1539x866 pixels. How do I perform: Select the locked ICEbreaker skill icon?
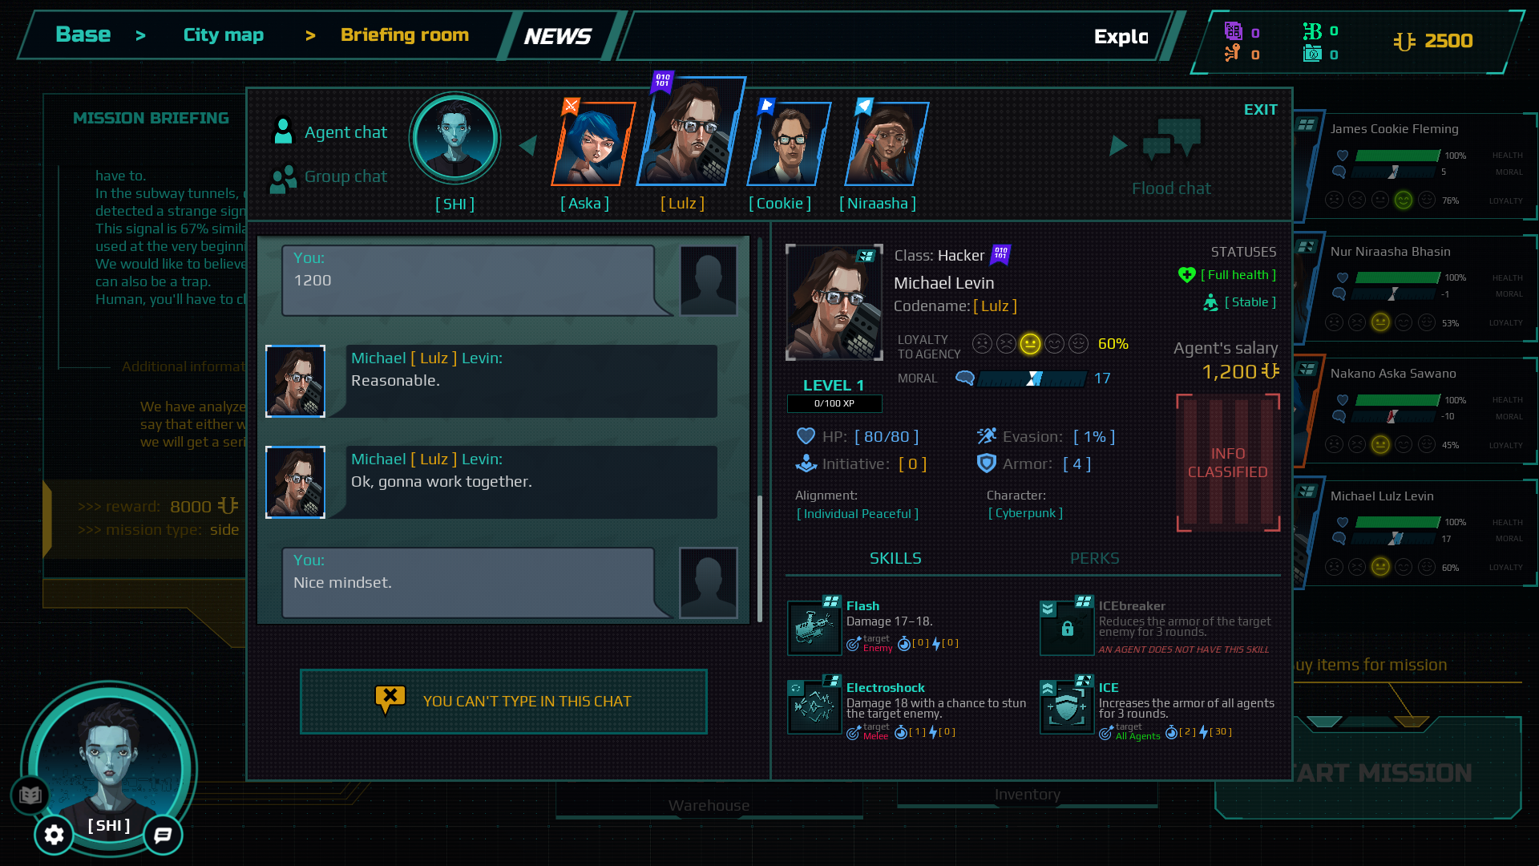(x=1067, y=628)
